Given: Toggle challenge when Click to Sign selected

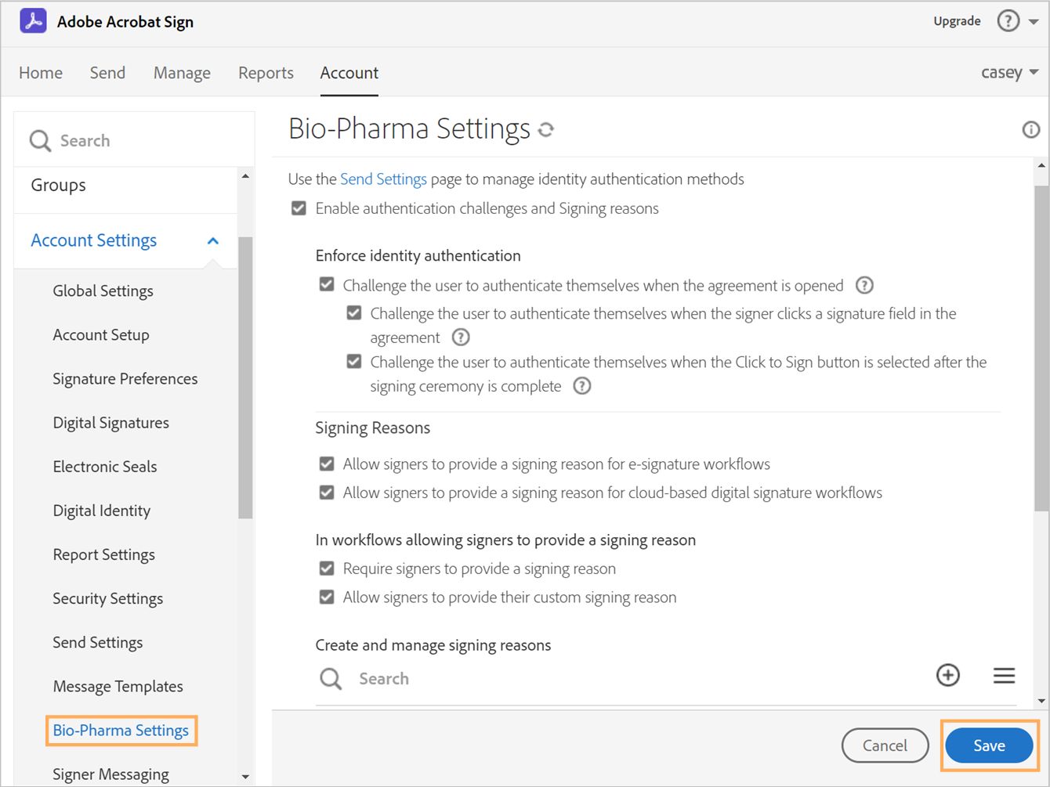Looking at the screenshot, I should coord(354,361).
